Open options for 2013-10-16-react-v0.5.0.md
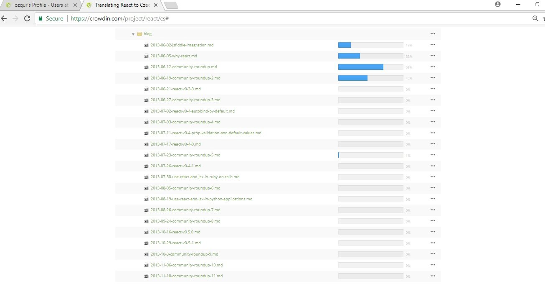 (x=433, y=232)
